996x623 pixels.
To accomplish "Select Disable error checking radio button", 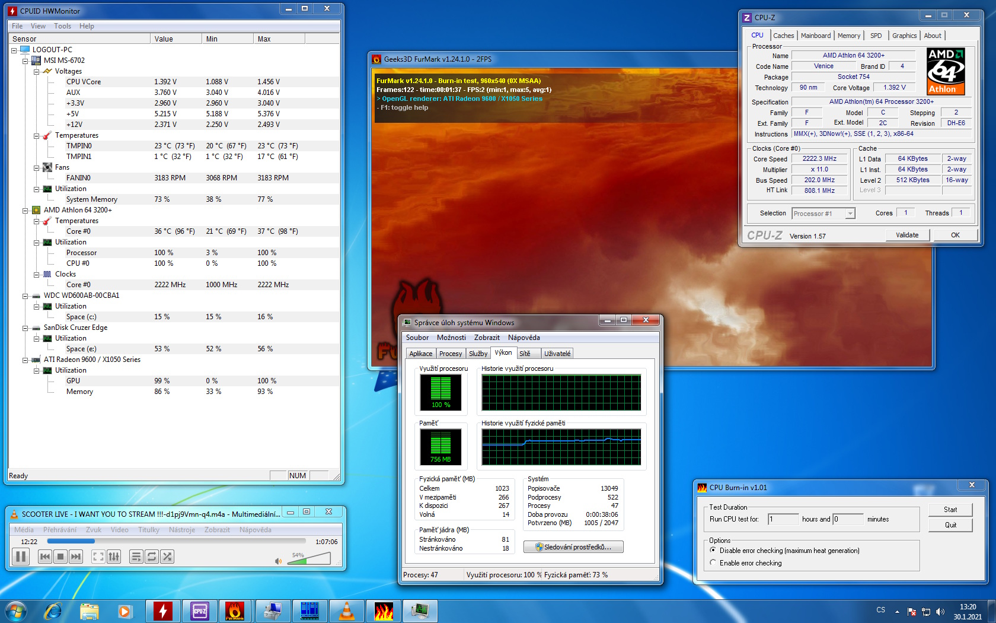I will 713,550.
